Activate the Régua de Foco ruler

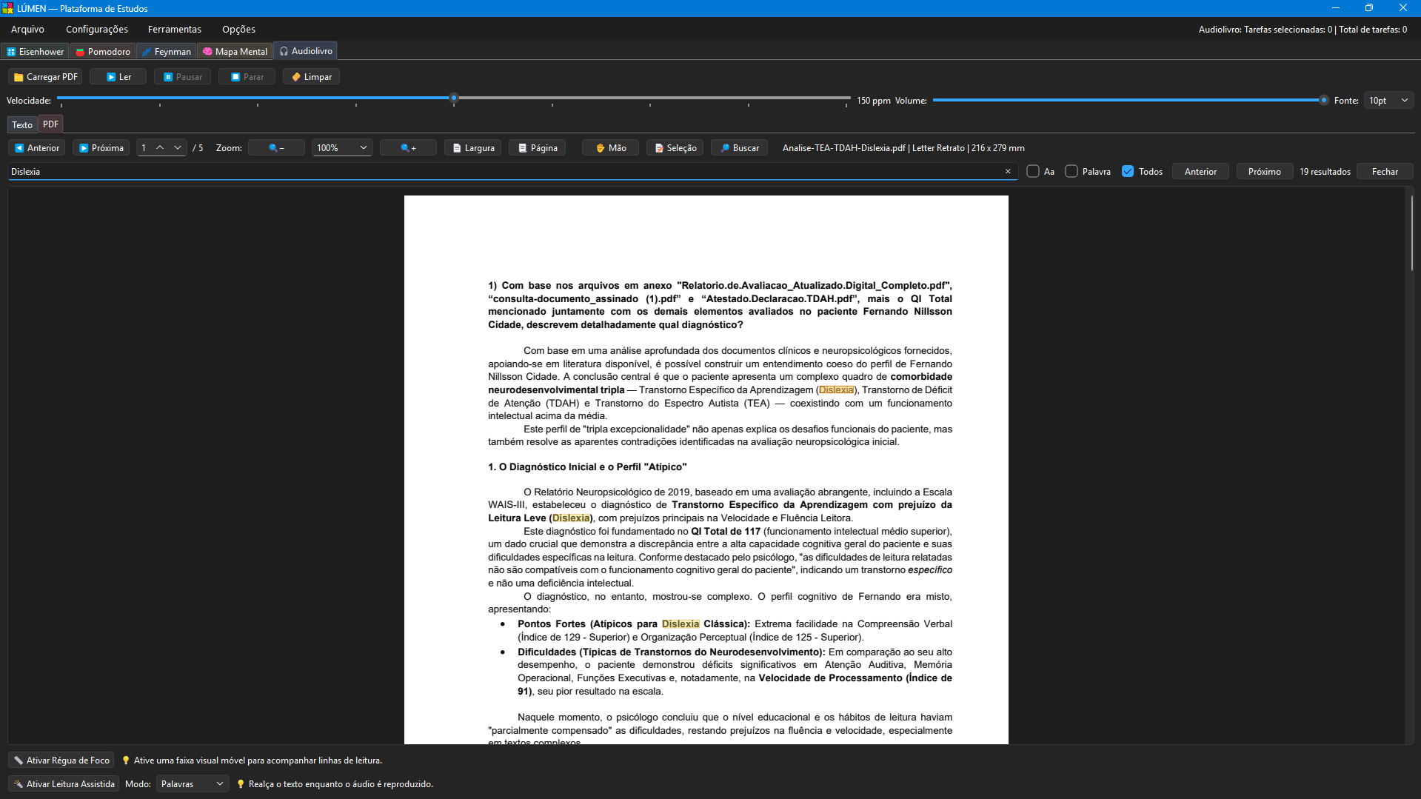(x=61, y=760)
